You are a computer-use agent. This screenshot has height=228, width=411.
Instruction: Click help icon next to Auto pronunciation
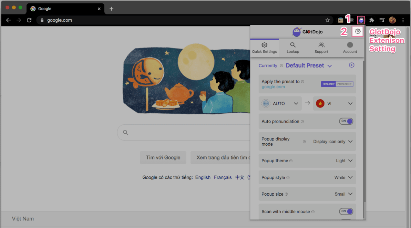[302, 122]
